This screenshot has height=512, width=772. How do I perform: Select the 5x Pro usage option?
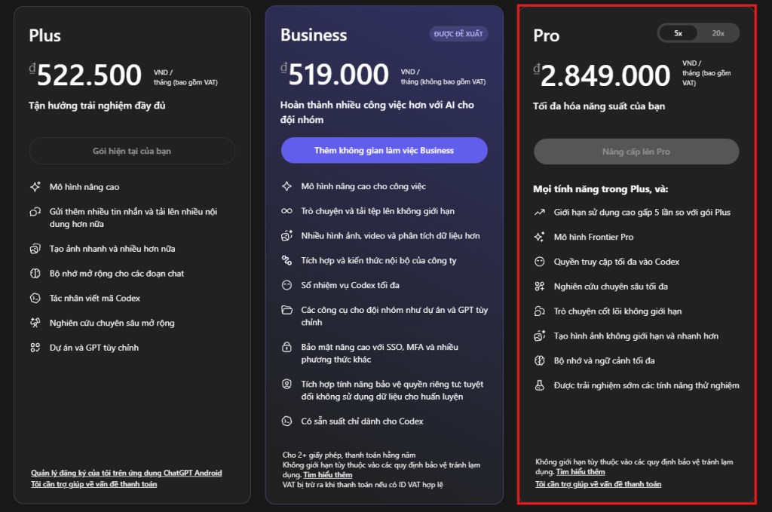click(x=679, y=33)
